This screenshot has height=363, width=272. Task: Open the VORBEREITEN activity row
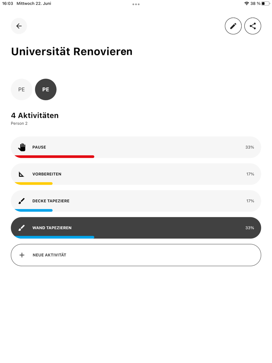tap(136, 174)
